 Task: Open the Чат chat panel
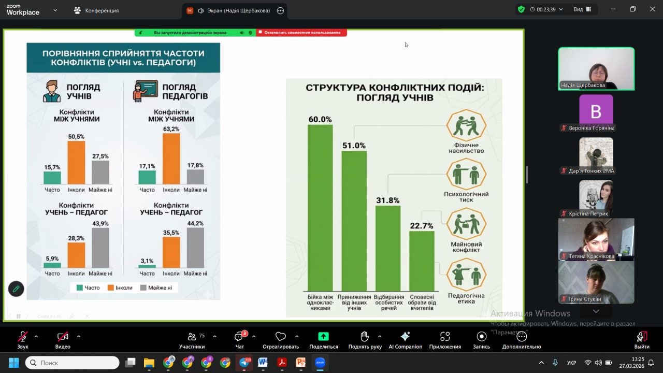(239, 337)
